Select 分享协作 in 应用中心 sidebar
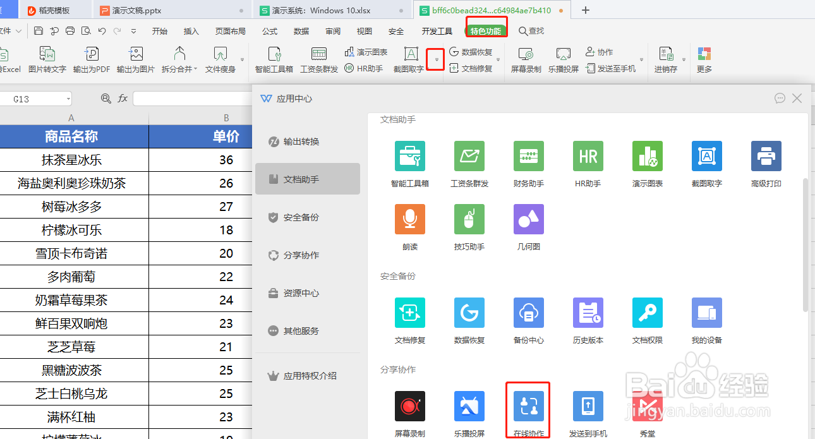Screen dimensions: 815x439 (308, 255)
